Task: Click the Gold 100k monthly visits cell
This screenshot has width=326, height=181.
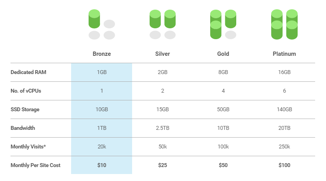Action: [x=223, y=147]
